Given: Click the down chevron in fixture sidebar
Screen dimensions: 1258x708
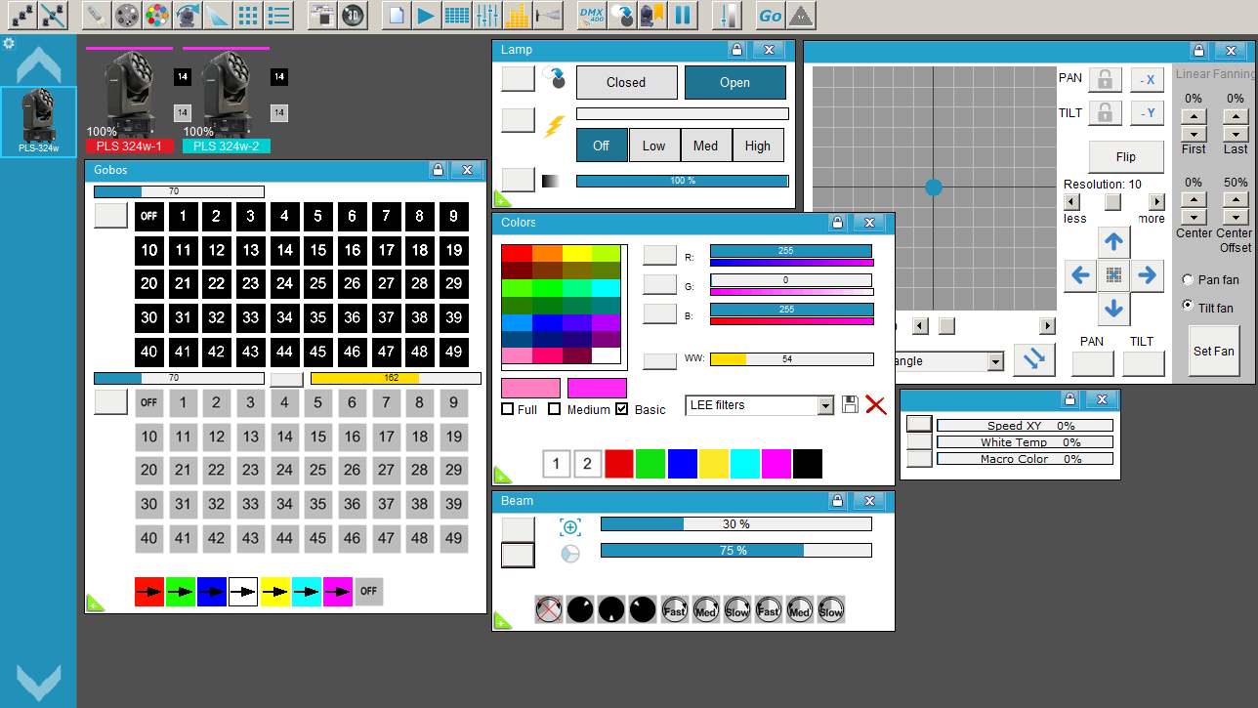Looking at the screenshot, I should click(38, 683).
